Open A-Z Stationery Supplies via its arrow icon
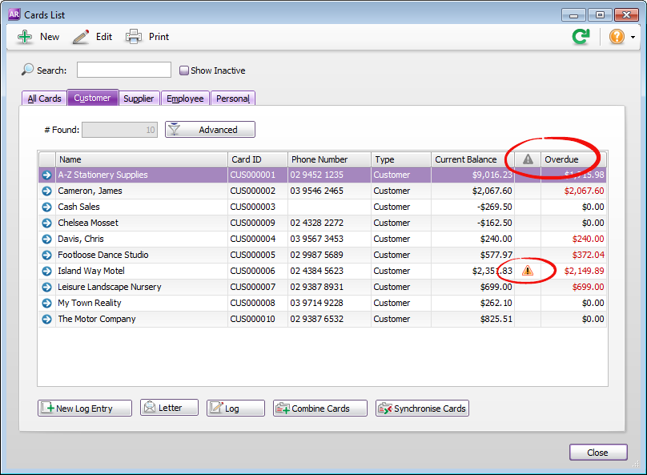The image size is (647, 475). pos(46,175)
